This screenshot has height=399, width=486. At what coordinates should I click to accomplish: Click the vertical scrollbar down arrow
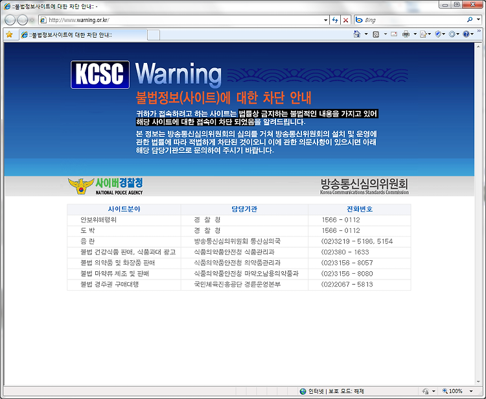pyautogui.click(x=478, y=381)
